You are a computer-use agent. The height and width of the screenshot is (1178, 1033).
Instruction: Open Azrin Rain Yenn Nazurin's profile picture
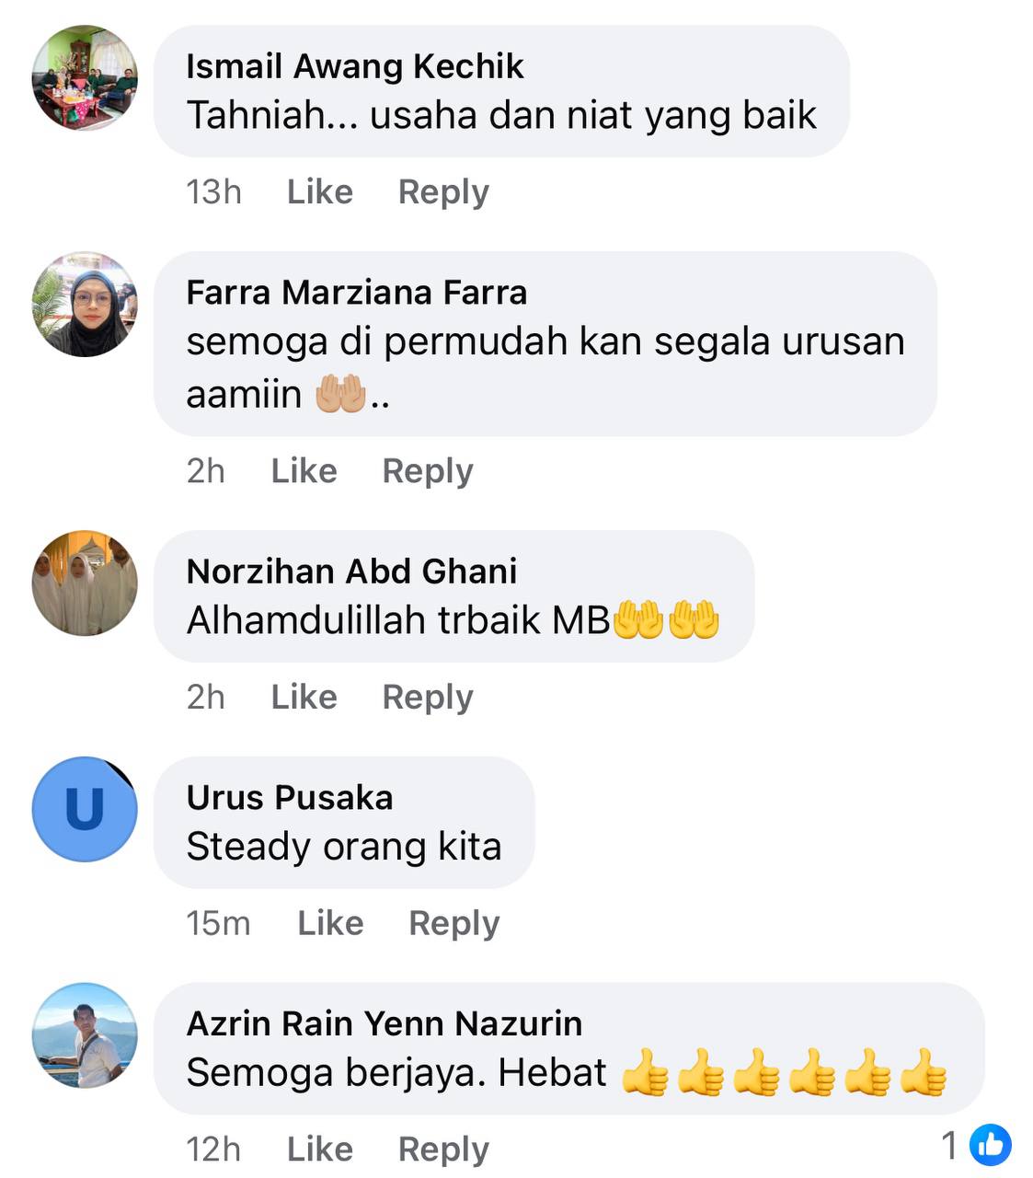[85, 1035]
